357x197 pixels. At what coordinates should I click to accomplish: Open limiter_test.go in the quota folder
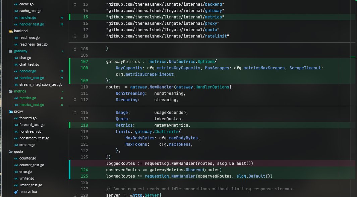coord(31,185)
